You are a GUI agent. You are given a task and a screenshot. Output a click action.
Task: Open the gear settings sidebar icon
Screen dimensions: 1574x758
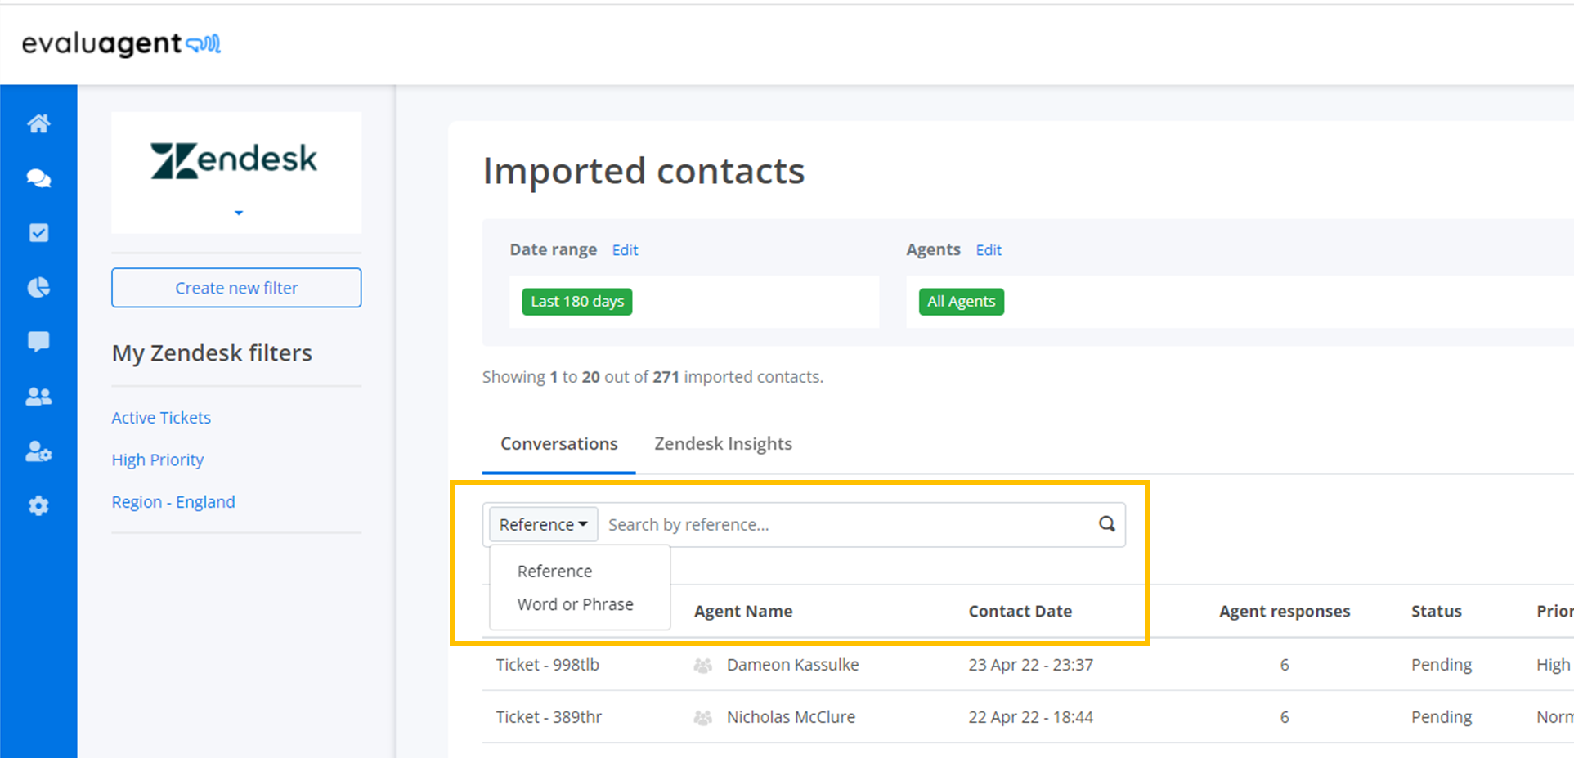tap(38, 506)
